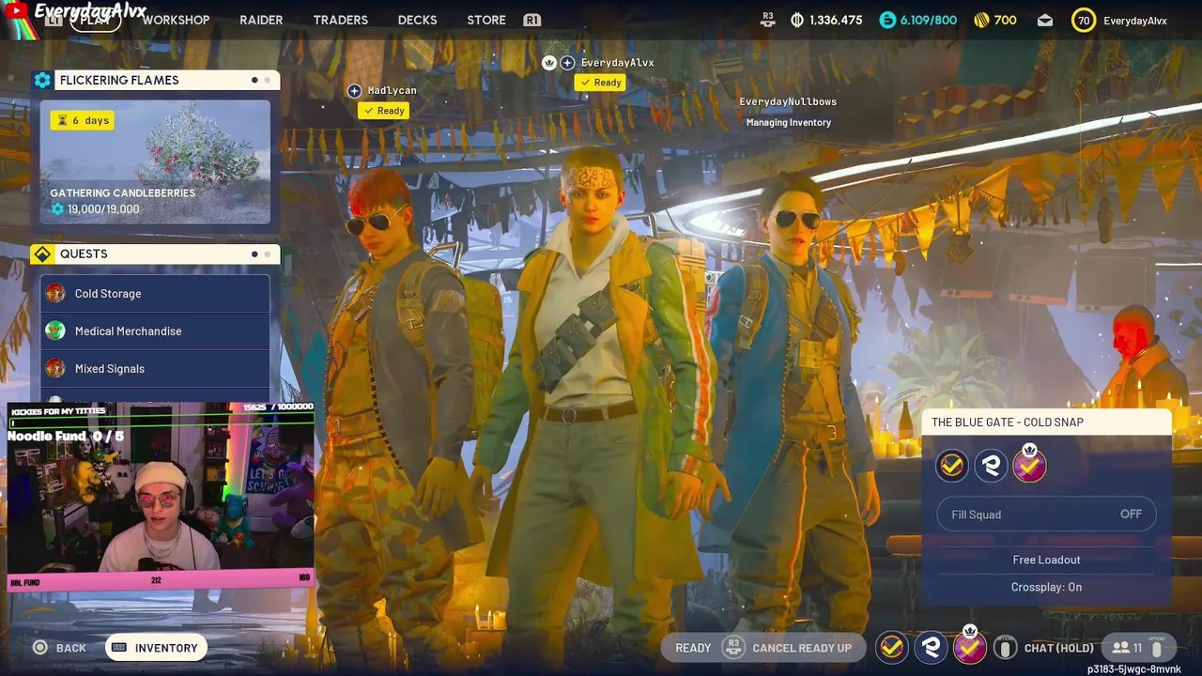
Task: Click the plus icon next to EverydayAlvx nameplate
Action: (x=567, y=63)
